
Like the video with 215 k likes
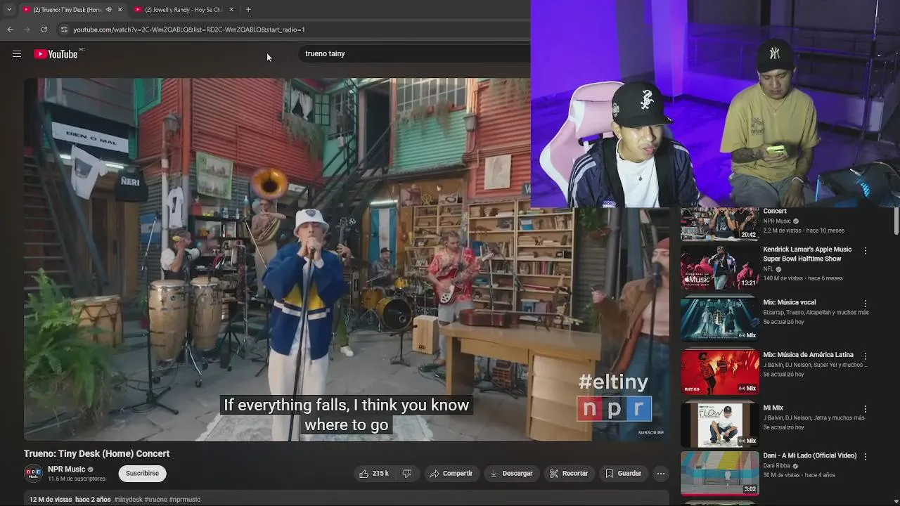coord(374,474)
